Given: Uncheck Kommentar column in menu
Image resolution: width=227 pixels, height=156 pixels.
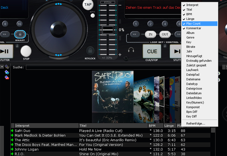Looking at the screenshot, I should click(x=200, y=28).
